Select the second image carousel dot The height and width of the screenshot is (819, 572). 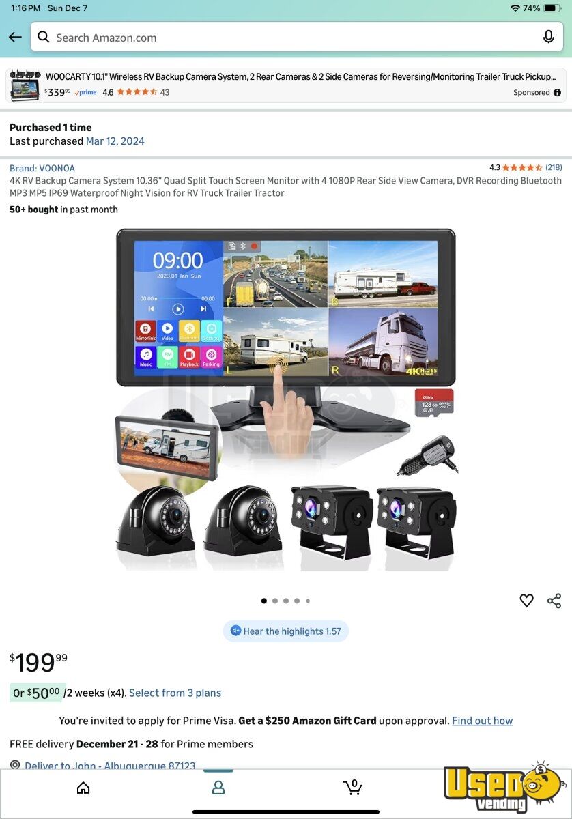tap(275, 601)
